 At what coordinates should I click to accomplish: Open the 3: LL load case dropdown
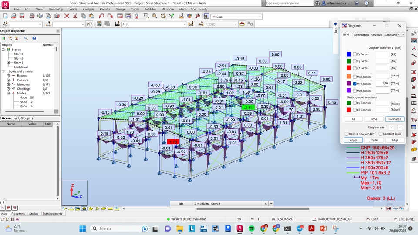click(184, 24)
